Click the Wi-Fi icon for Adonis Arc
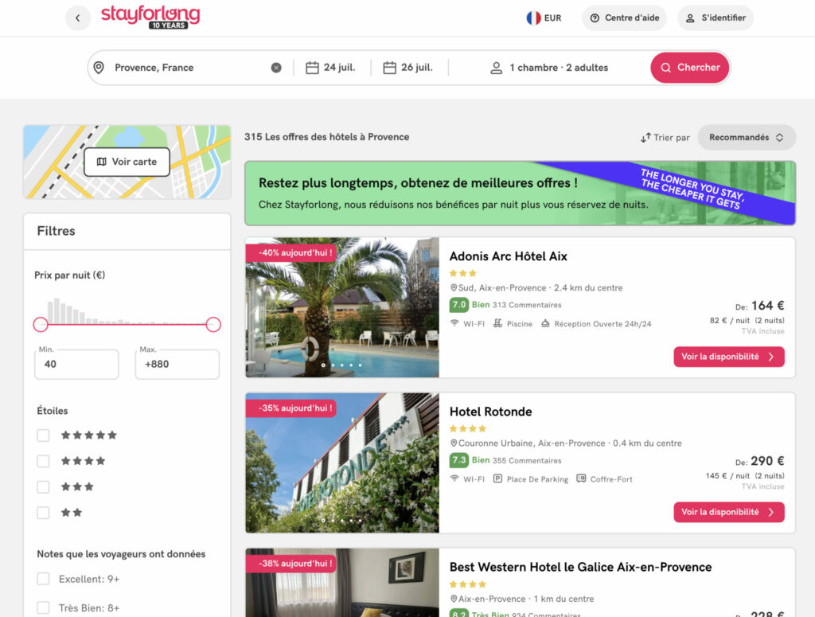815x617 pixels. point(454,323)
